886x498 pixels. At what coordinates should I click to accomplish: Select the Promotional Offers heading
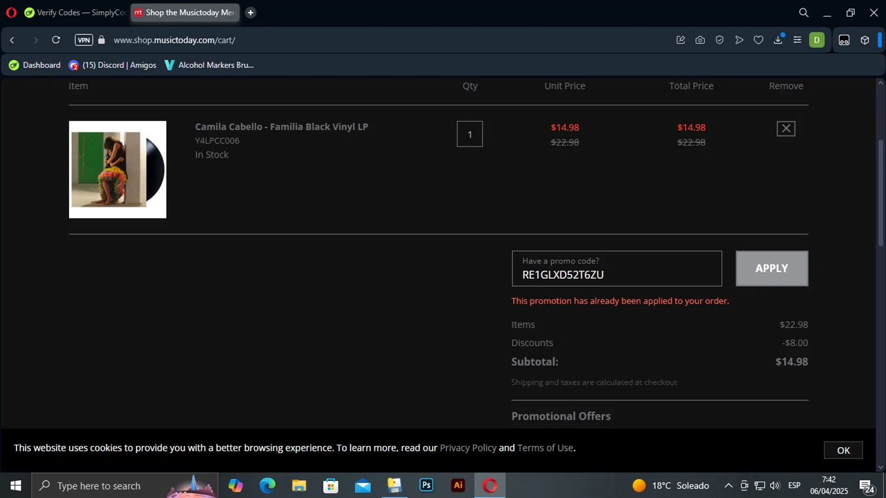561,416
